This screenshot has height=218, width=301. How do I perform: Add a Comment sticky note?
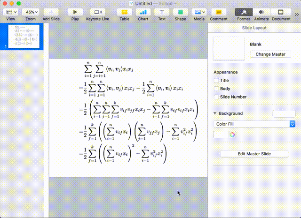219,12
